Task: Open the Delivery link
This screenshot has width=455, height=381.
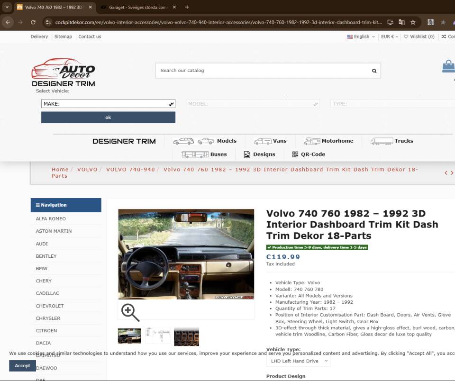Action: (x=39, y=36)
